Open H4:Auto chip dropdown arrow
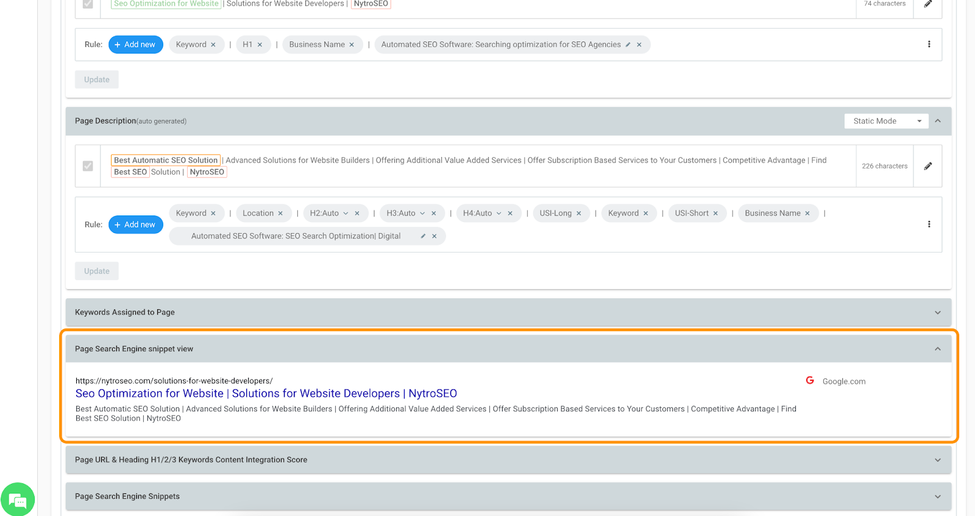975x516 pixels. [498, 213]
